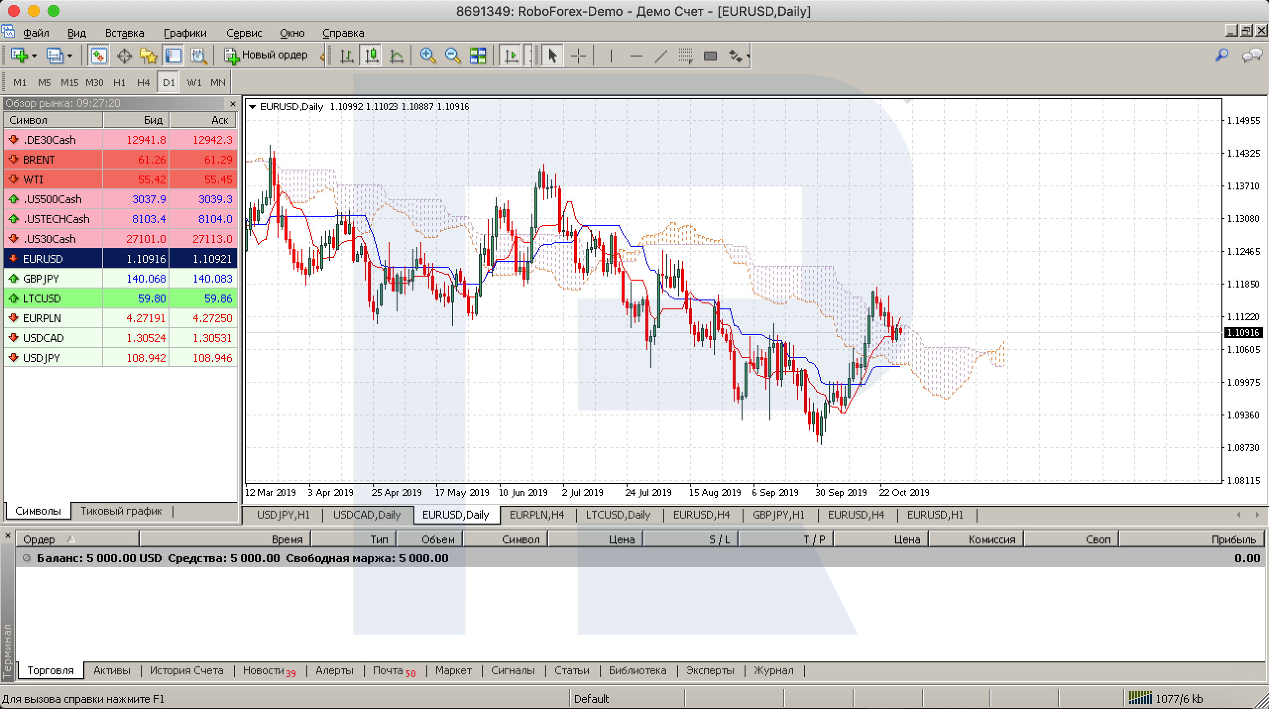This screenshot has height=709, width=1269.
Task: Open the Почта terminal tab
Action: click(394, 671)
